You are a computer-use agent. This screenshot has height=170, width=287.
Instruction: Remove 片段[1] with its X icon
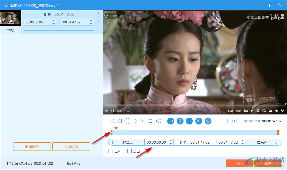click(x=98, y=13)
